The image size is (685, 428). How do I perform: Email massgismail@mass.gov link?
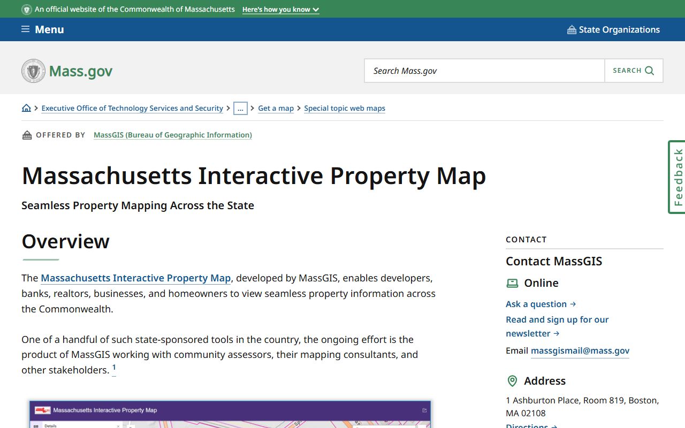click(x=580, y=351)
